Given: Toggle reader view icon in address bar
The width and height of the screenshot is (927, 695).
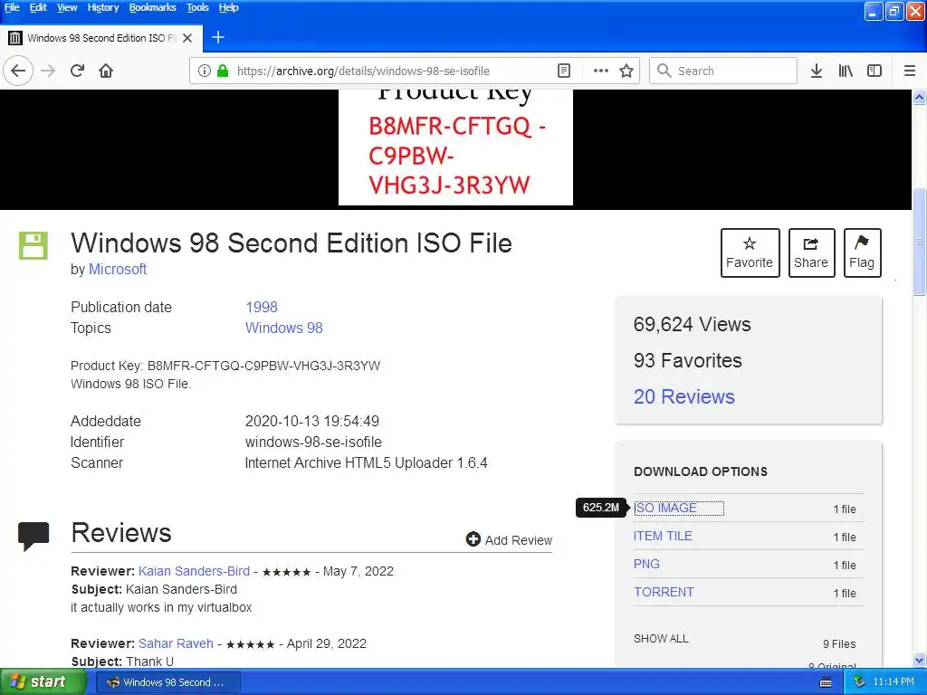Looking at the screenshot, I should click(x=564, y=71).
